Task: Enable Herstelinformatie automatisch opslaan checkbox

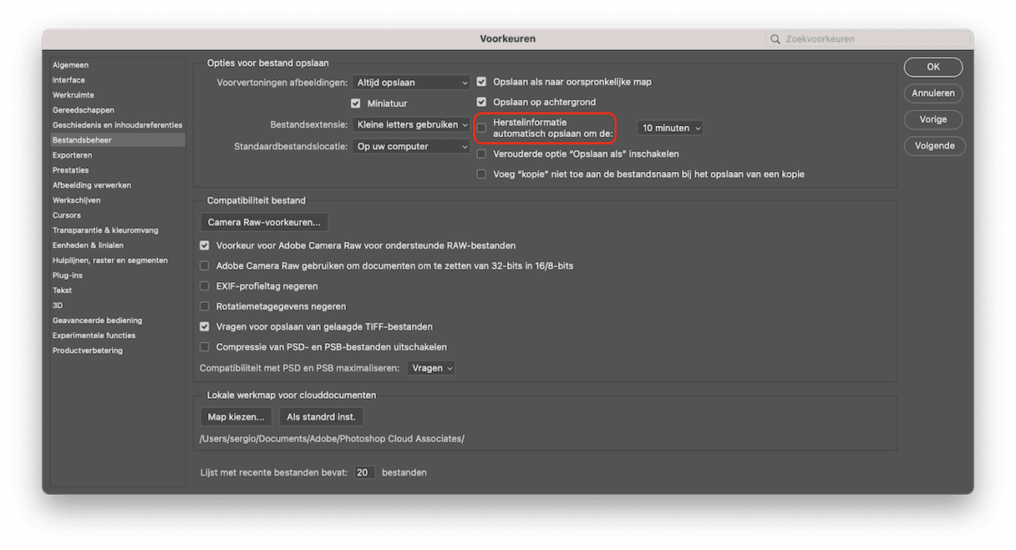Action: pos(481,129)
